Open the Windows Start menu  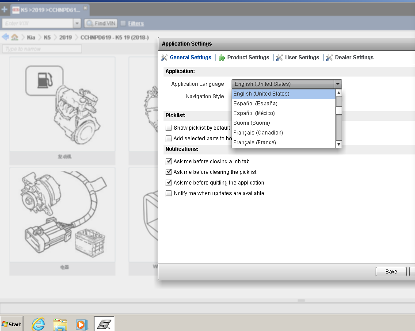coord(11,324)
